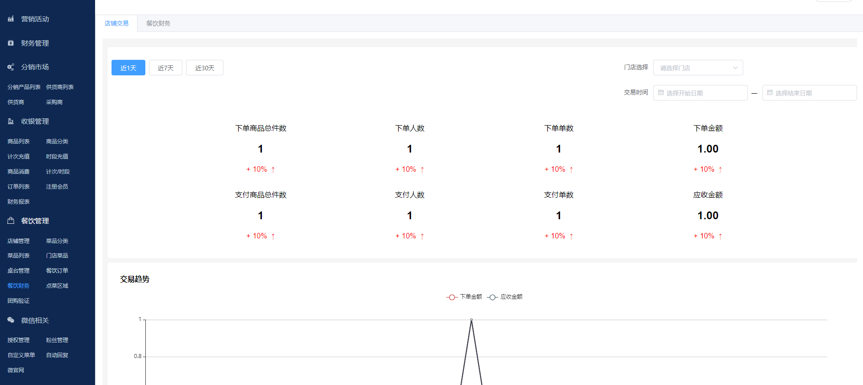
Task: Click the 分销市场 share icon
Action: [x=11, y=67]
